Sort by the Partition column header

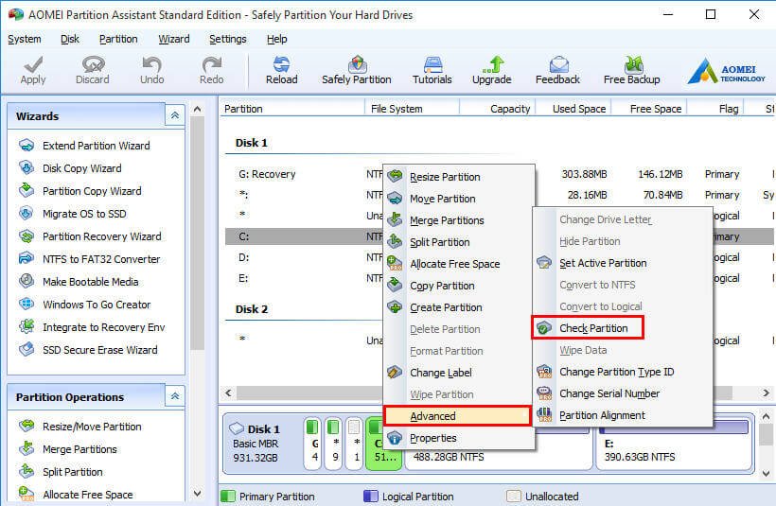click(292, 109)
